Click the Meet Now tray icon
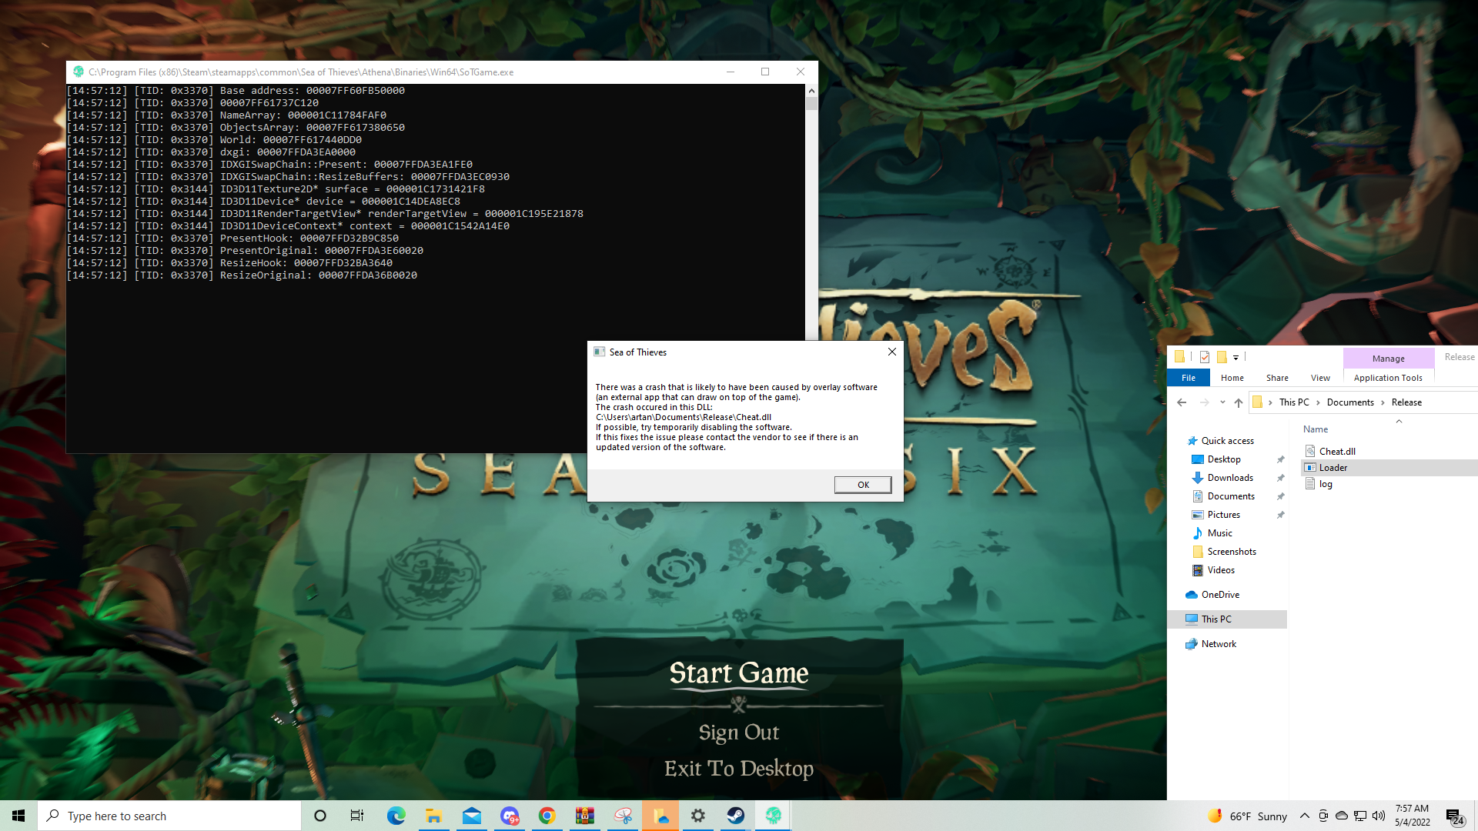Image resolution: width=1478 pixels, height=831 pixels. [x=1323, y=816]
